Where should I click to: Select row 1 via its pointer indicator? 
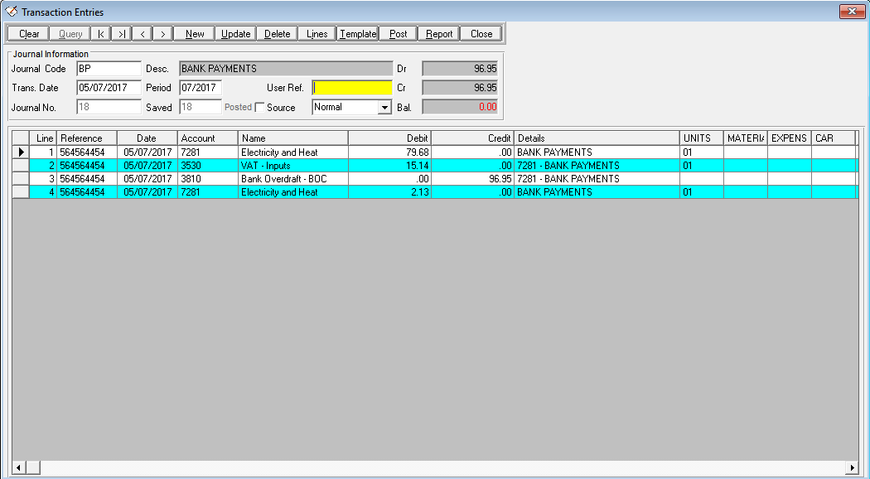(21, 152)
